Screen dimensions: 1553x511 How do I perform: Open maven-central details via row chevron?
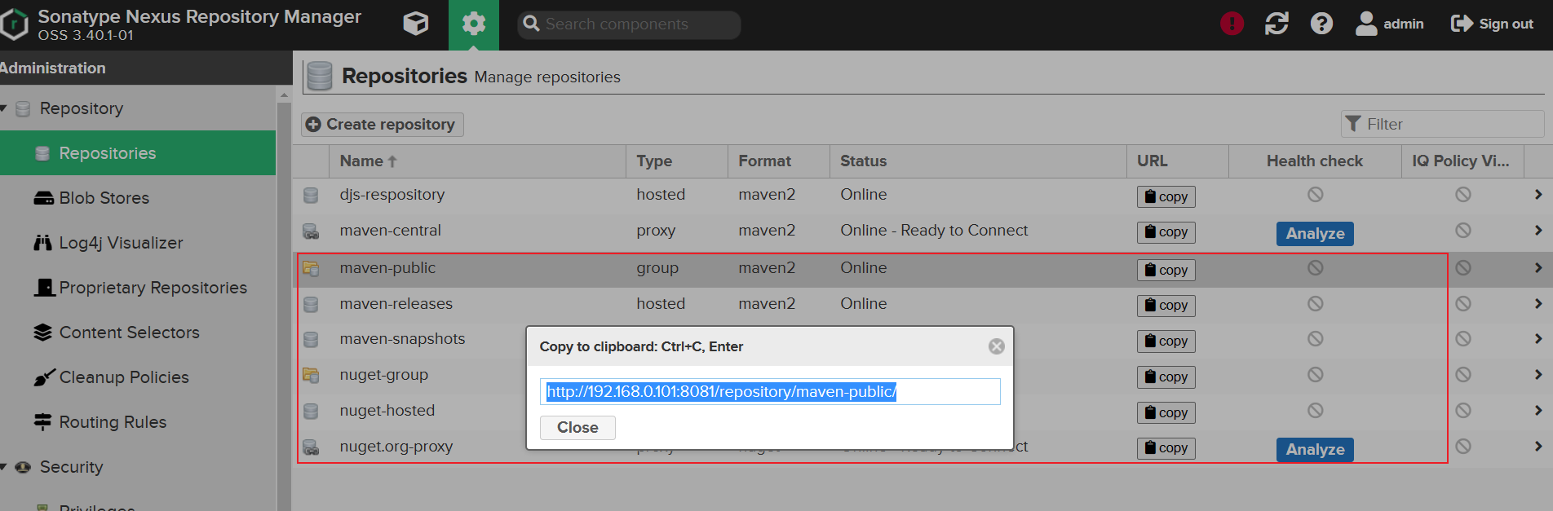click(x=1538, y=231)
